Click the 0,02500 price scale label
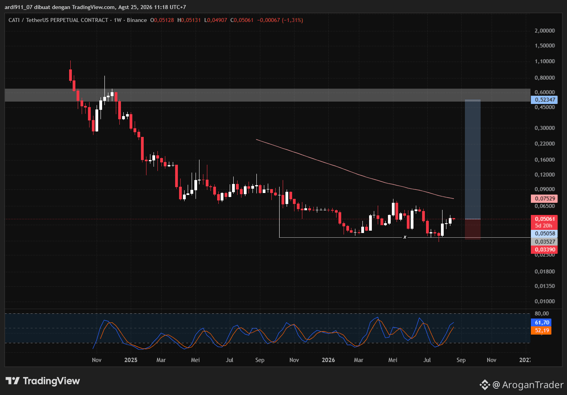This screenshot has width=567, height=395. coord(545,255)
